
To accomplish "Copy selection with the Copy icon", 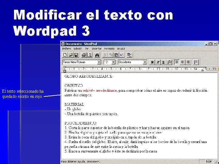I will click(x=110, y=55).
